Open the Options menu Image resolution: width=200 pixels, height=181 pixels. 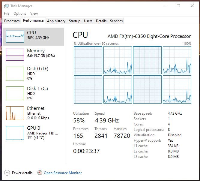20,14
